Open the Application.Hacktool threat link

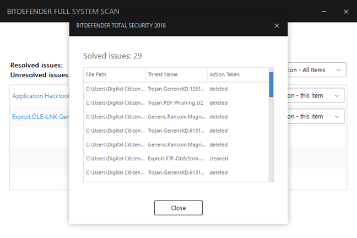pos(41,96)
